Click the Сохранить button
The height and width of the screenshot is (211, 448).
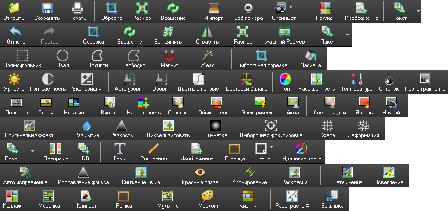coord(47,8)
